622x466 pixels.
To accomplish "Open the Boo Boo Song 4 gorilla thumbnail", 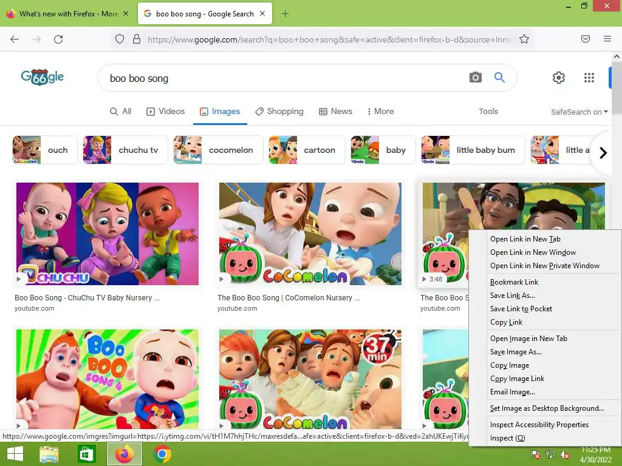I will coord(108,379).
